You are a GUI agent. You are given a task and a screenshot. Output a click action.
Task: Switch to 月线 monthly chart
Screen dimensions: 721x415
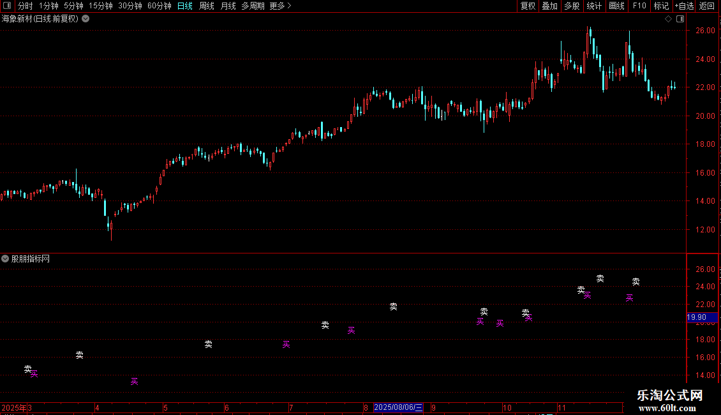[228, 6]
